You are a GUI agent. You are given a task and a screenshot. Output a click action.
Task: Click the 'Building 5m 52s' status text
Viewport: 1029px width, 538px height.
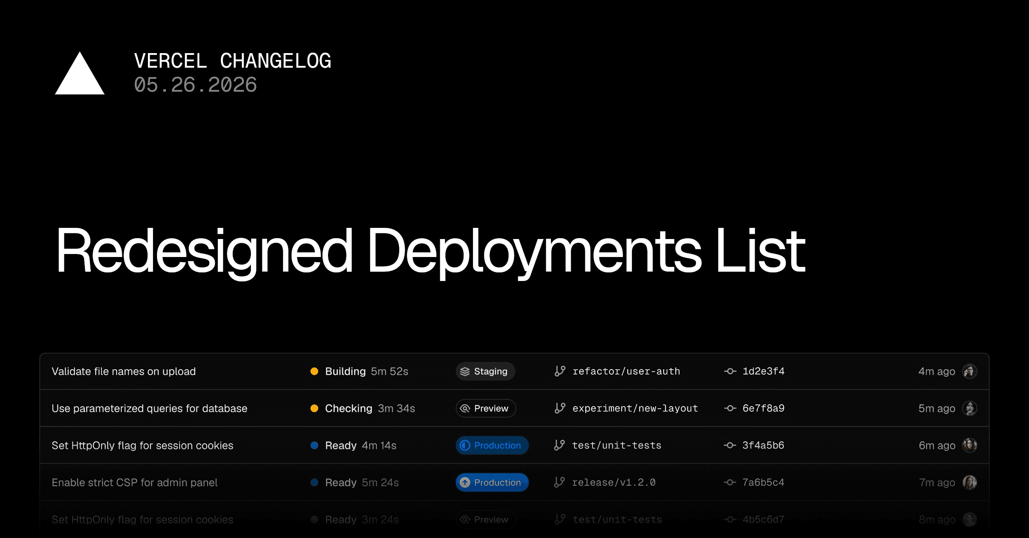(367, 371)
